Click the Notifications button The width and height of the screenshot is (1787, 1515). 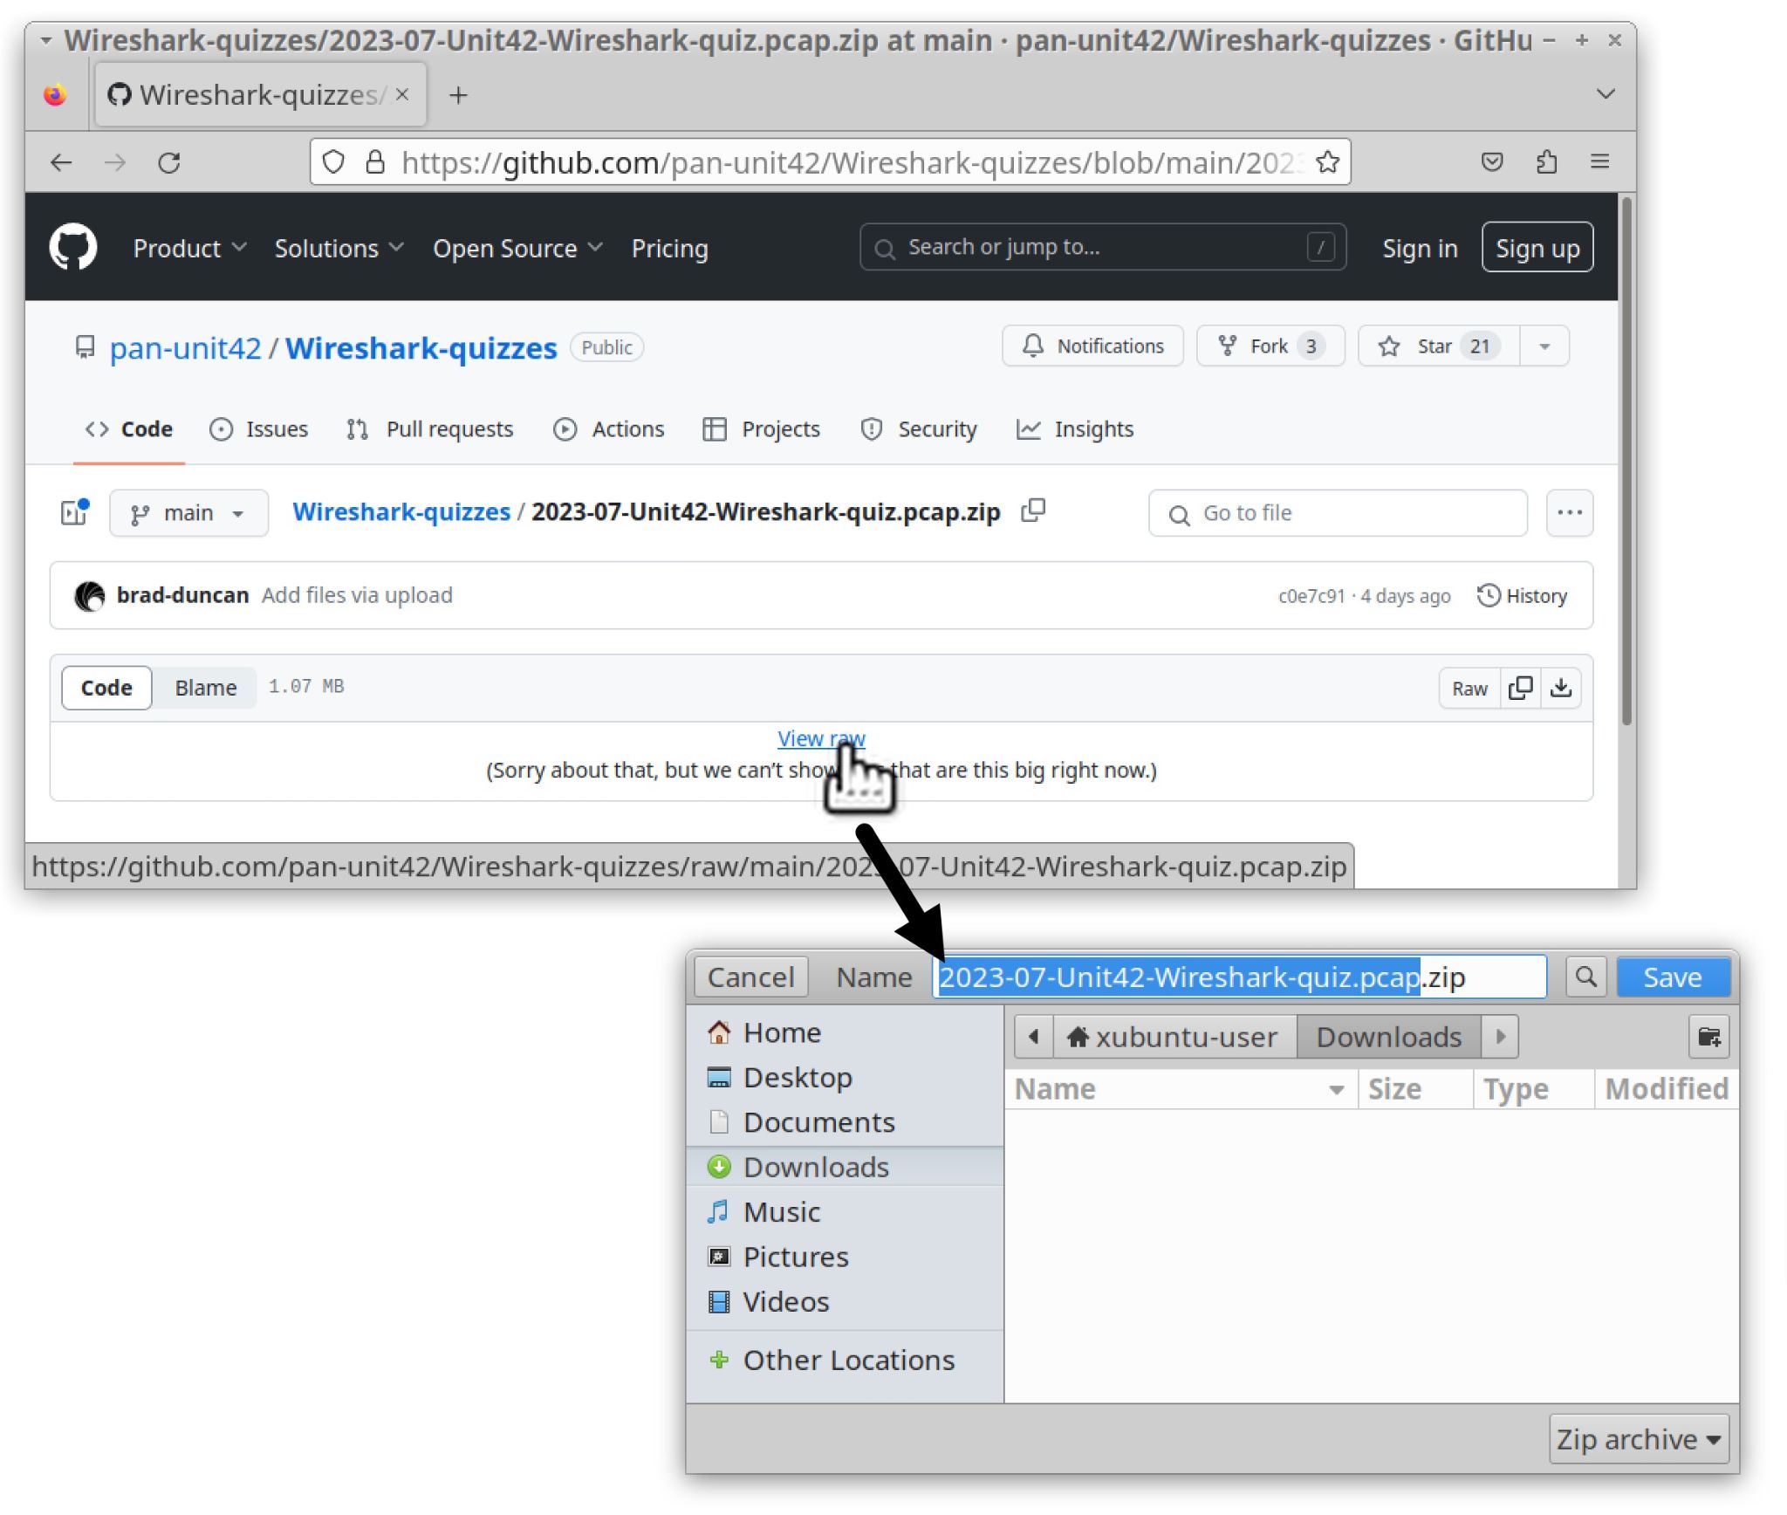[1092, 346]
